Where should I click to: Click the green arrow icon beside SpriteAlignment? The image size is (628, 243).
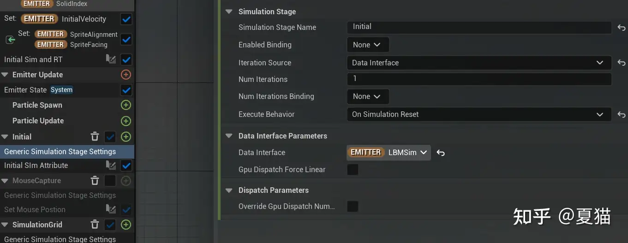click(x=10, y=40)
